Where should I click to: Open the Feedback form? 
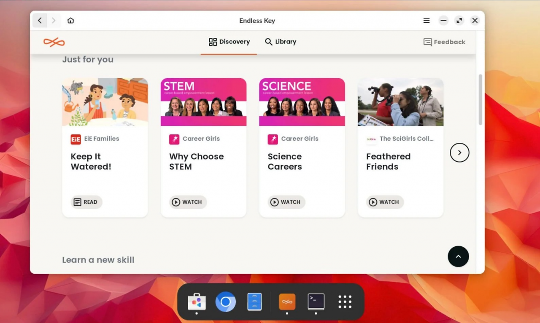point(444,42)
